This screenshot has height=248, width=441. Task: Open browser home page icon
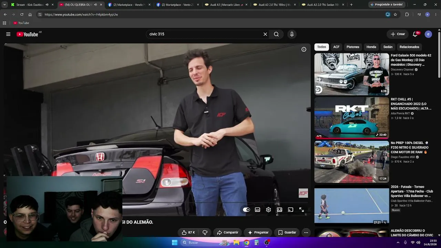click(30, 14)
